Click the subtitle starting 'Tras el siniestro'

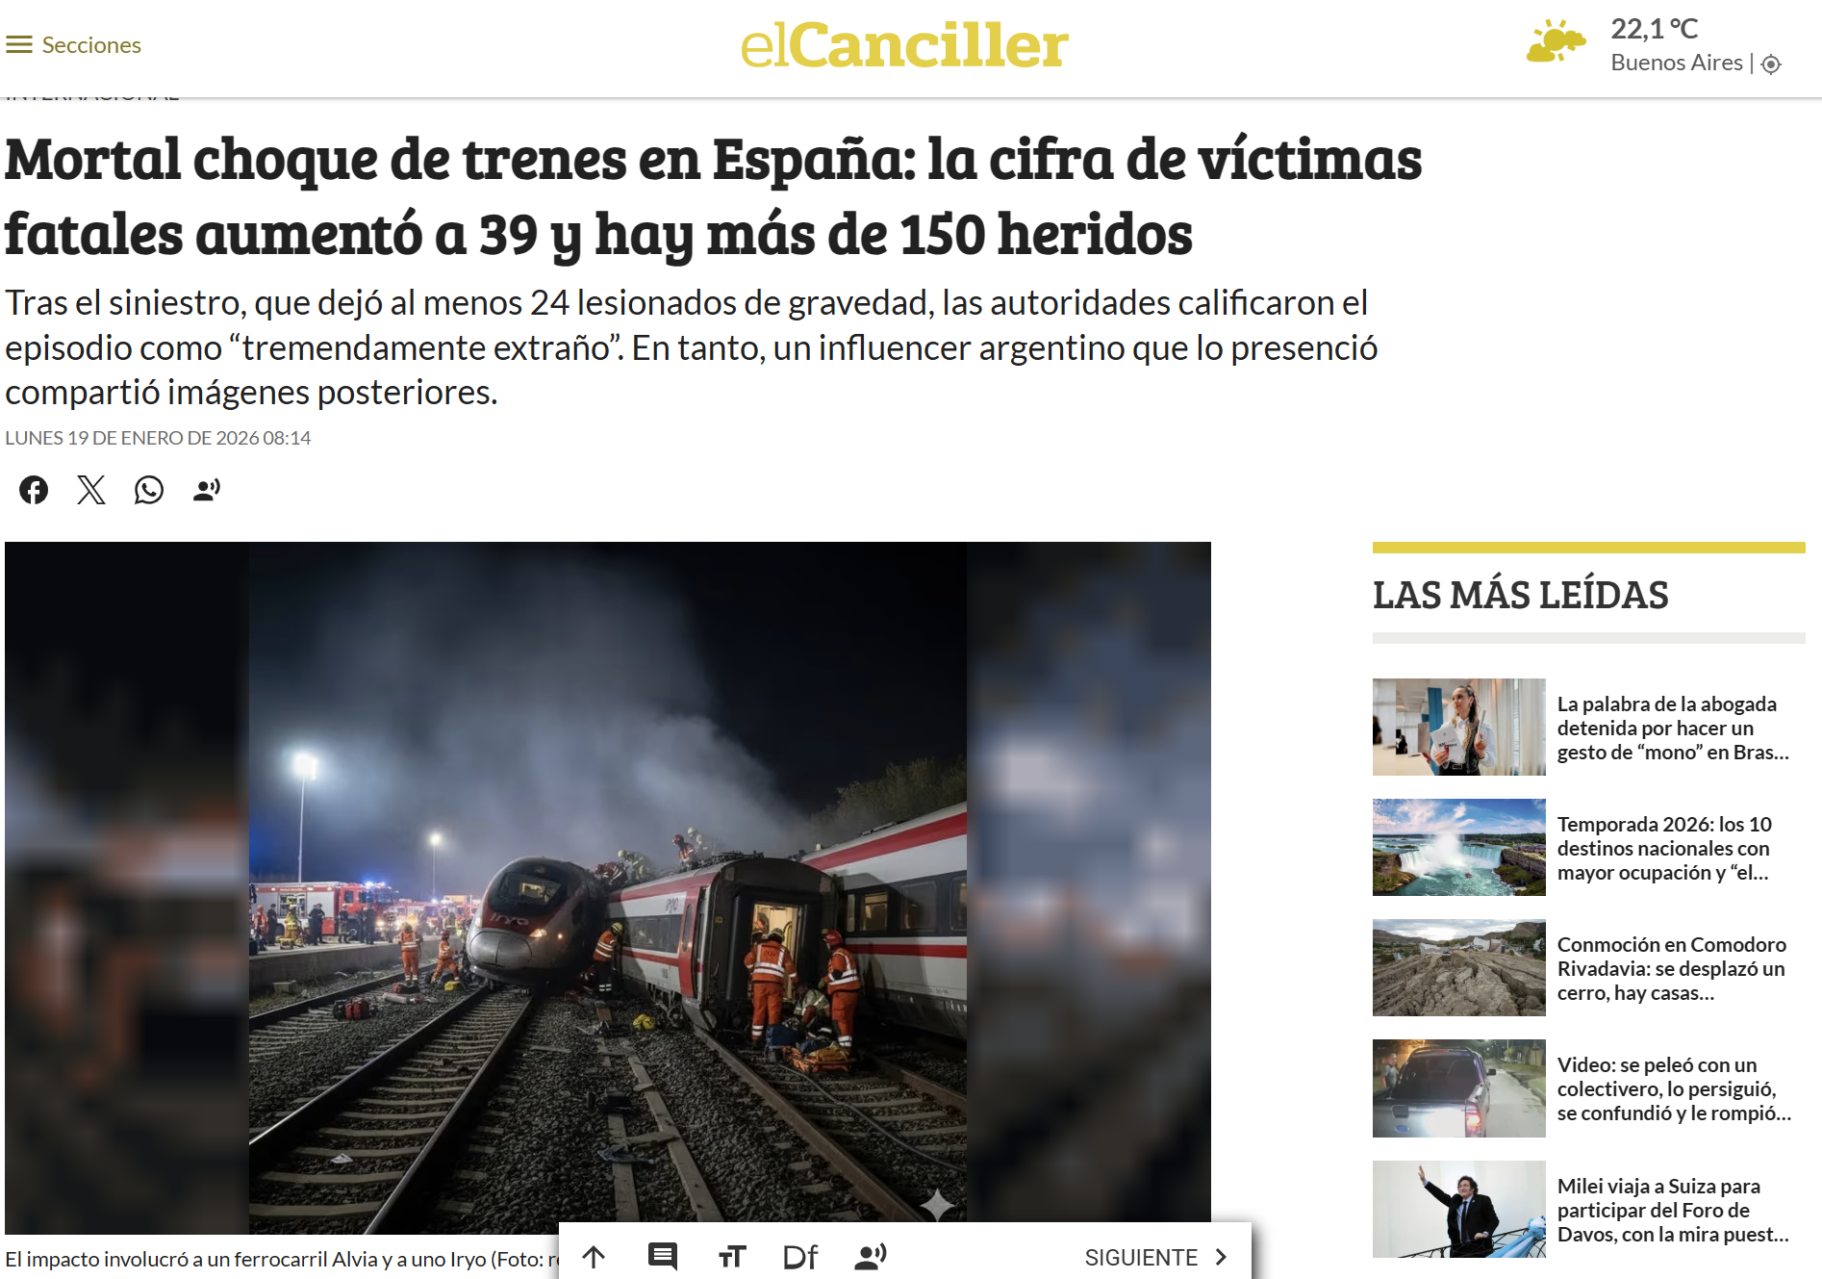click(692, 347)
